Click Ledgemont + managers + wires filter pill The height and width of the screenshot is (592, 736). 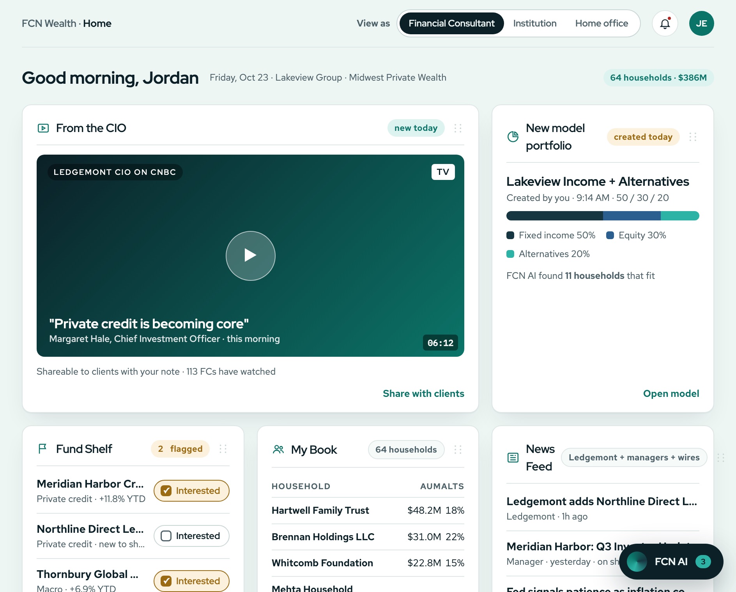click(x=634, y=457)
